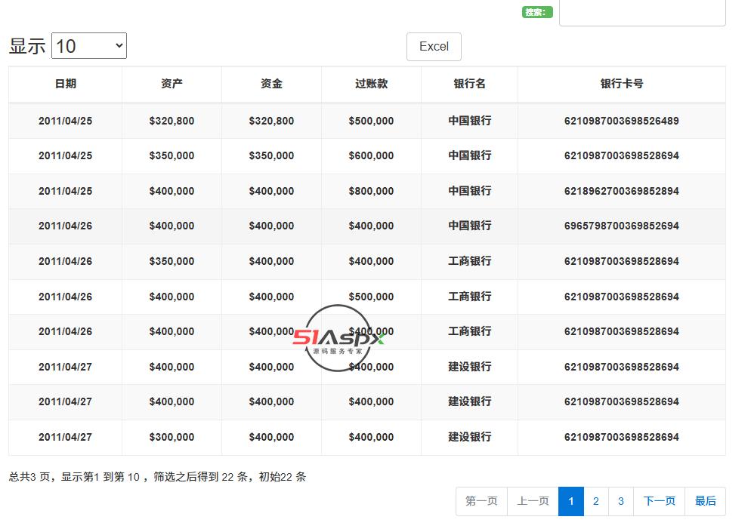The image size is (751, 529).
Task: Sort table by 资产 column header
Action: 172,84
